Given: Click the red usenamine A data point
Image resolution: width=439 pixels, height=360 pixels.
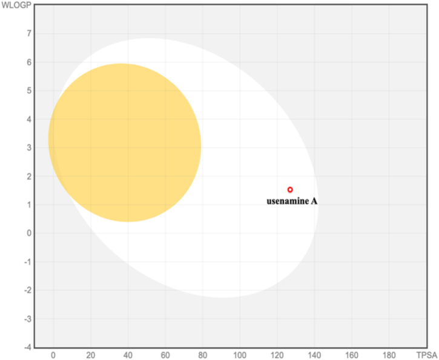Looking at the screenshot, I should 290,190.
